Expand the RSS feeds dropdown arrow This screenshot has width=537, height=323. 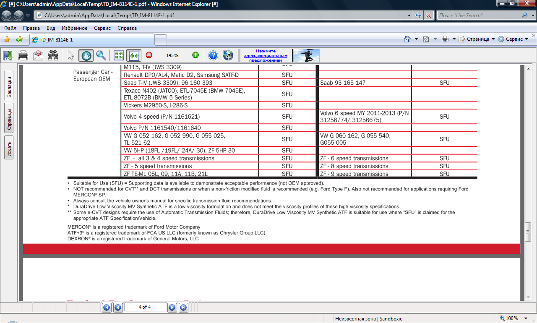[x=435, y=39]
